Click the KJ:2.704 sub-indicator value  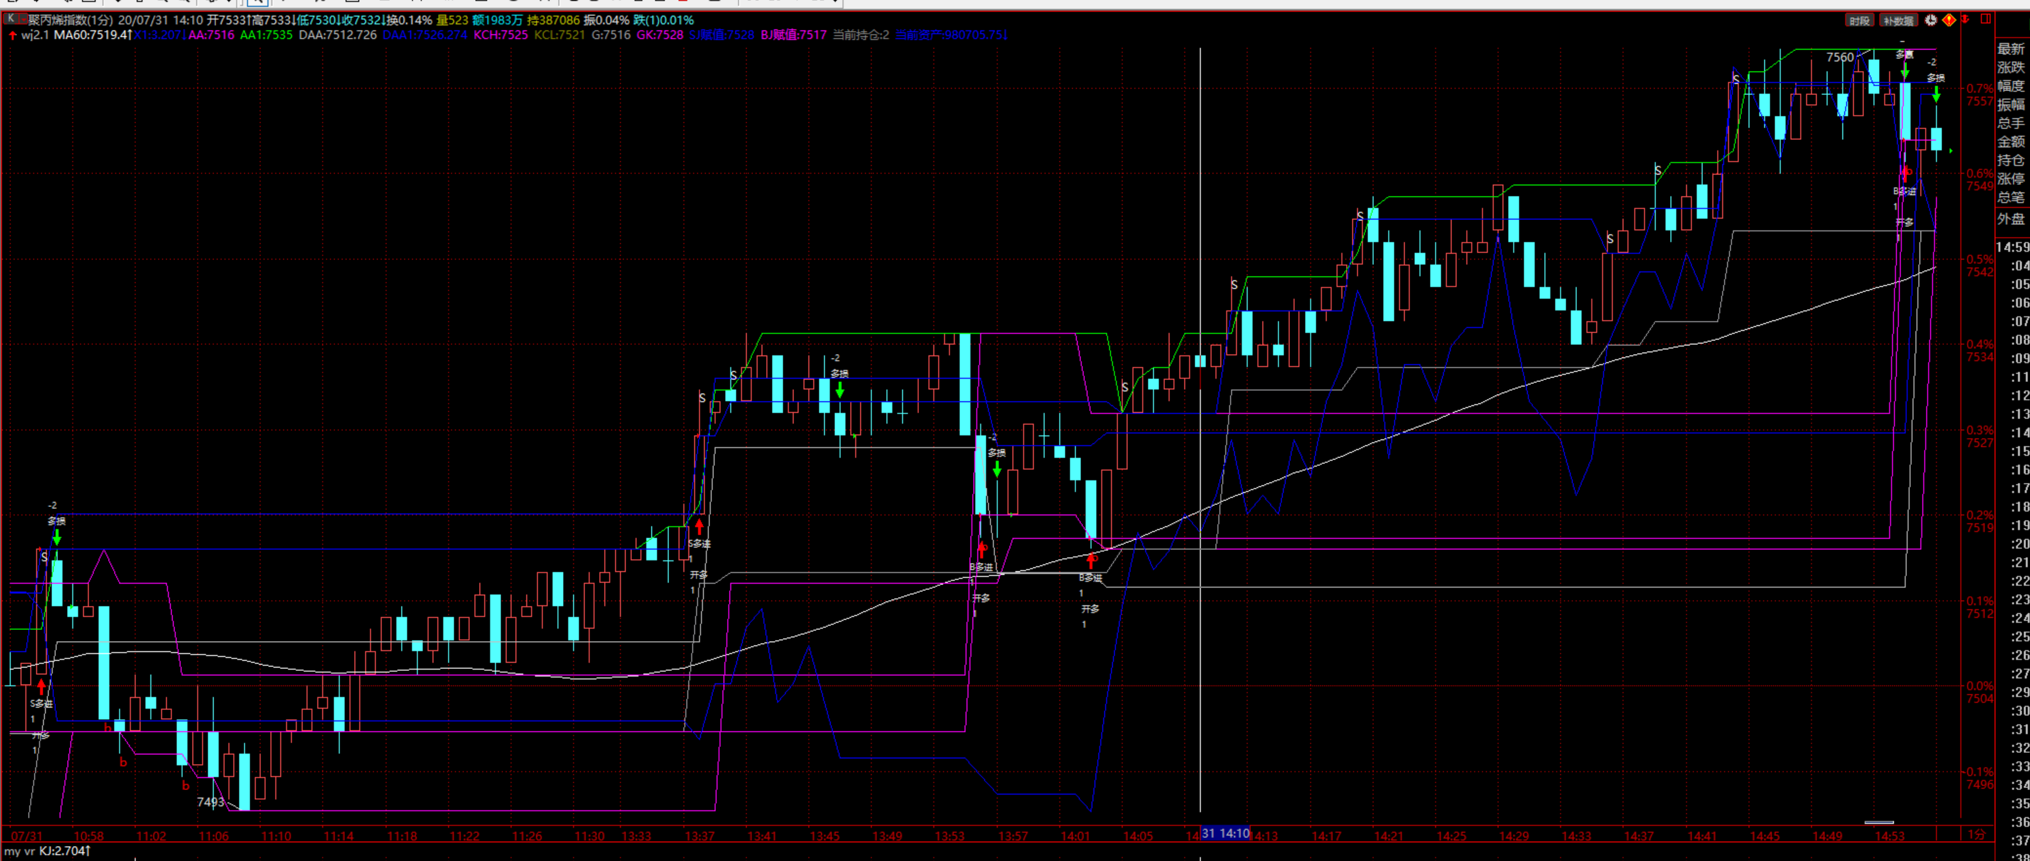click(x=64, y=851)
